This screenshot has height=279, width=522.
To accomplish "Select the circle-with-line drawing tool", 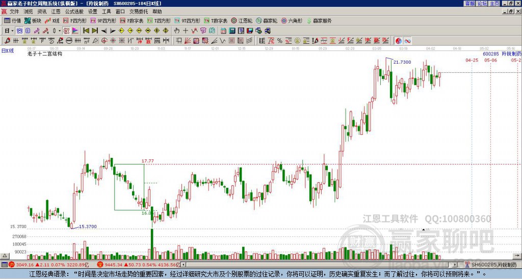I will (69, 41).
